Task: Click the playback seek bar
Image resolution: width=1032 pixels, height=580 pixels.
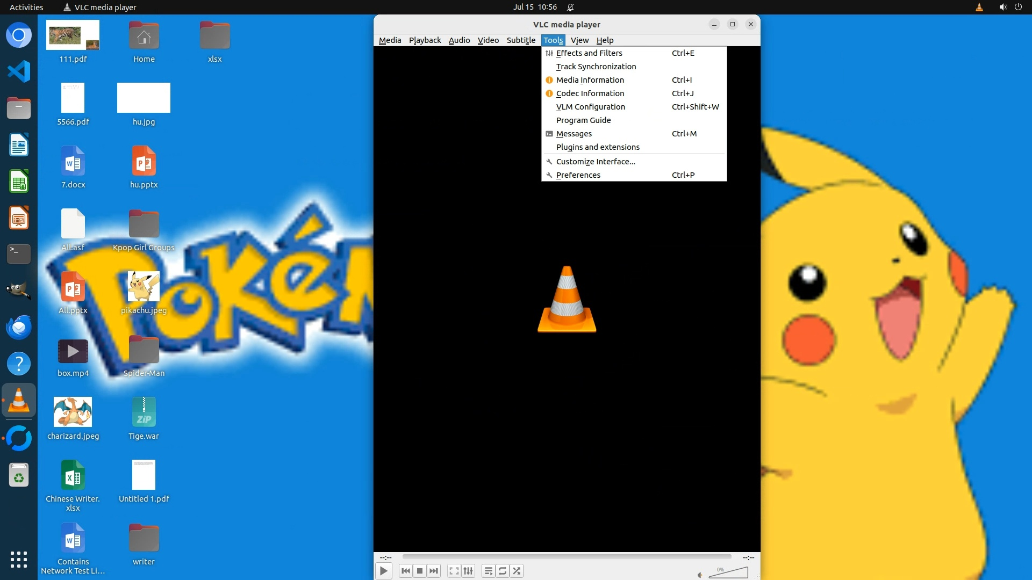Action: point(567,557)
